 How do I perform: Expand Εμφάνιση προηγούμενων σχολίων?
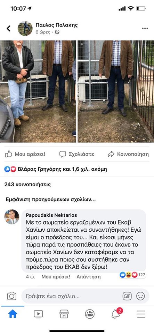coord(51,200)
